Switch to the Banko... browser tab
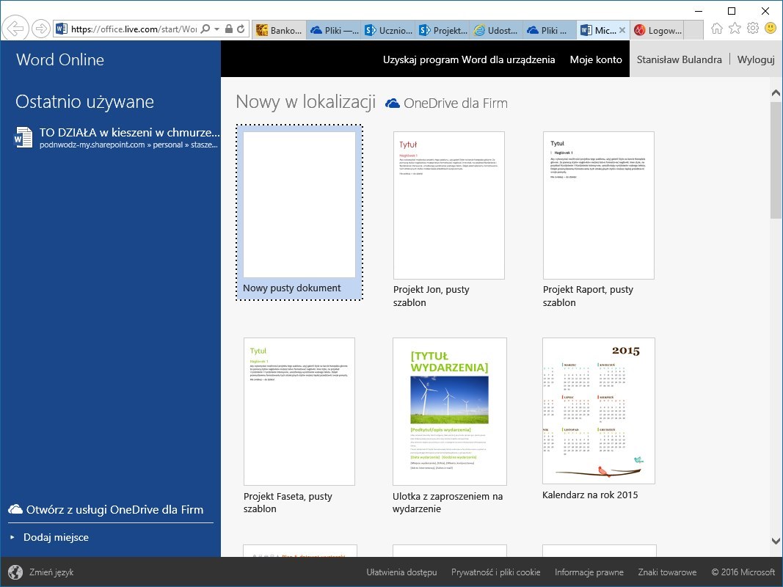Image resolution: width=783 pixels, height=587 pixels. 279,30
